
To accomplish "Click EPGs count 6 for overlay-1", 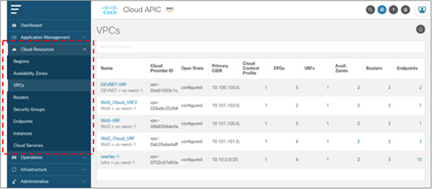I will [297, 160].
